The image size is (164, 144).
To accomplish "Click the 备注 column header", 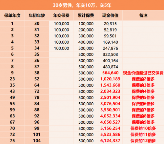I will click(x=143, y=15).
